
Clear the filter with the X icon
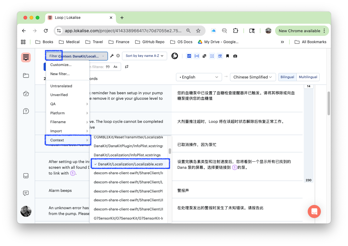pyautogui.click(x=118, y=56)
